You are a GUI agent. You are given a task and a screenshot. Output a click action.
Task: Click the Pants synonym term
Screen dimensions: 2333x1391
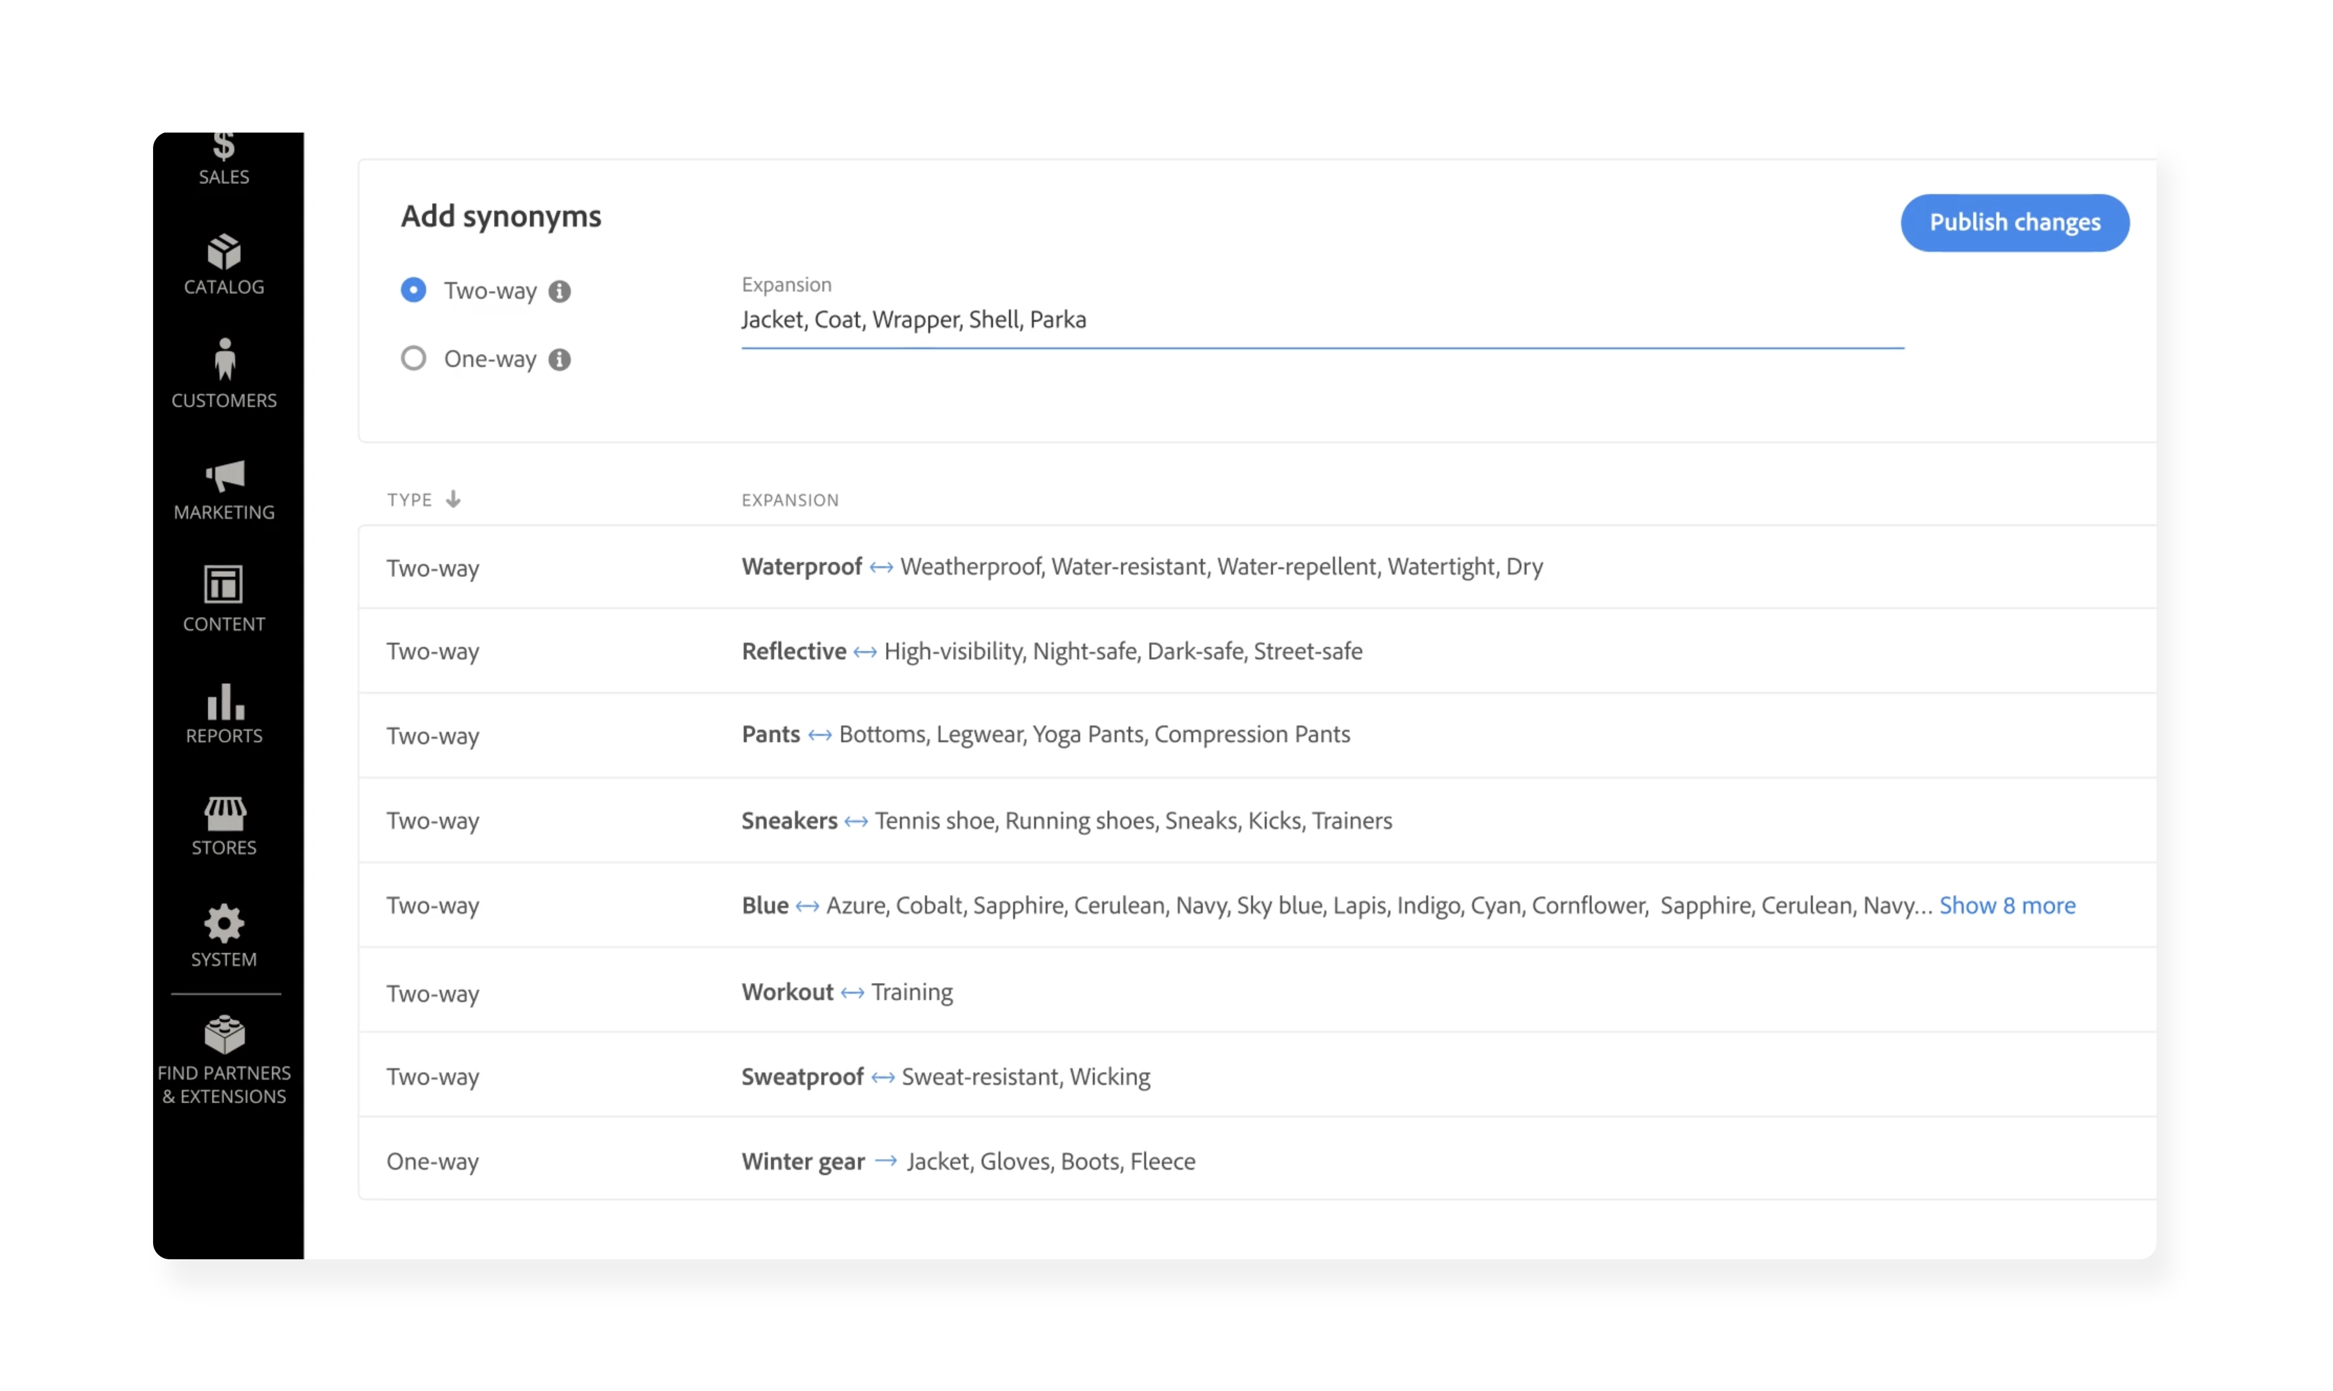(770, 735)
